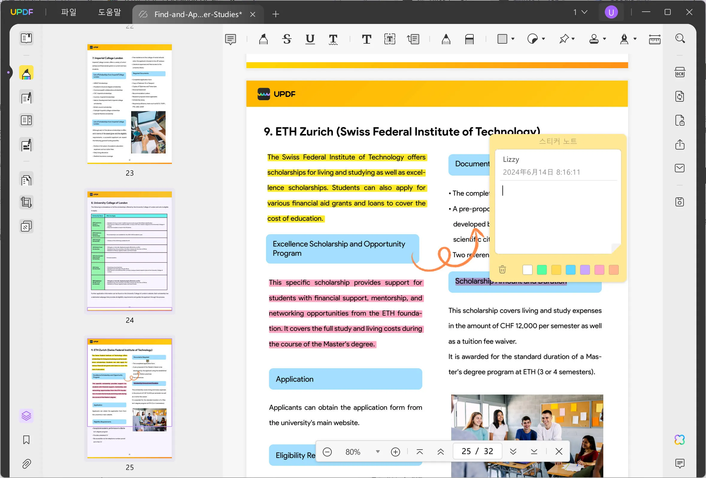
Task: Expand the Pin tool dropdown arrow
Action: tap(573, 39)
